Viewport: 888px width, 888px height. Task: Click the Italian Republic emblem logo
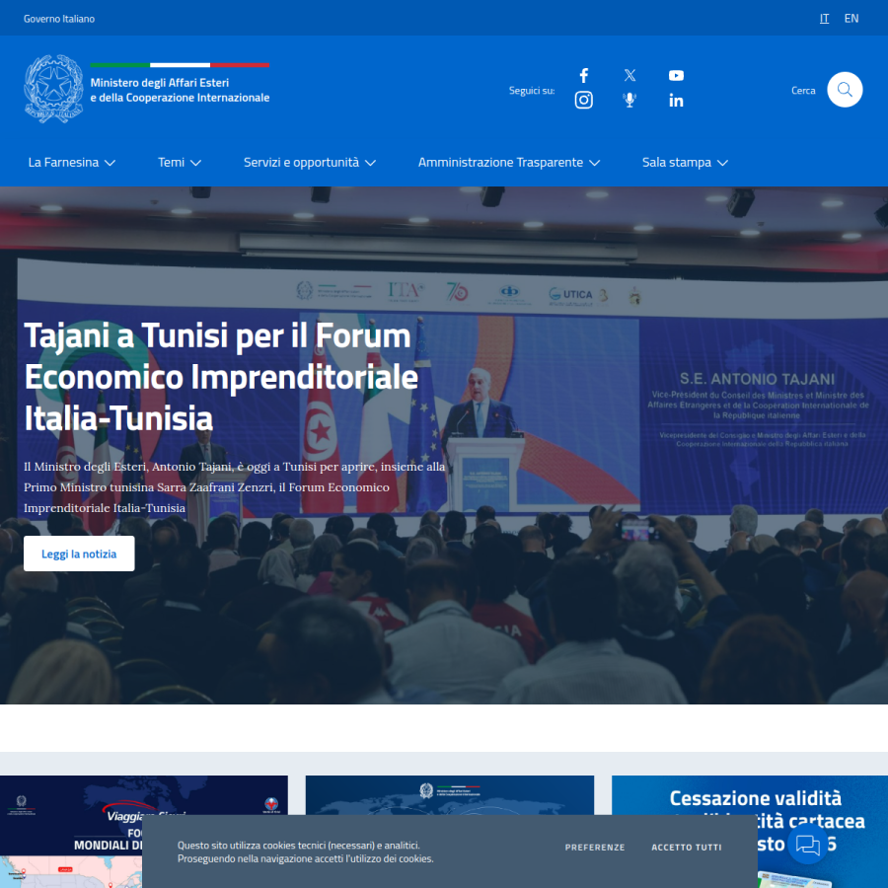pos(54,89)
